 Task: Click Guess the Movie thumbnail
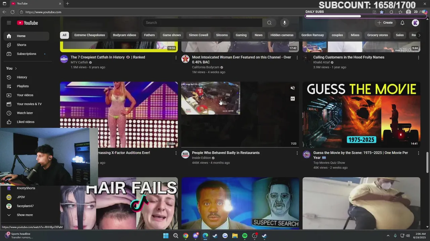(361, 114)
